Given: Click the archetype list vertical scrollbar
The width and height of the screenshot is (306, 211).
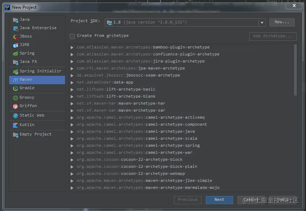Looking at the screenshot, I should click(x=295, y=70).
